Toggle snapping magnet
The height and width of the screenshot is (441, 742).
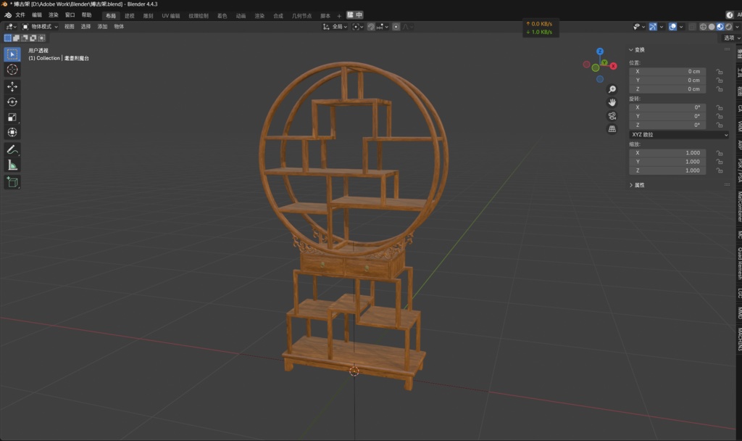(372, 27)
